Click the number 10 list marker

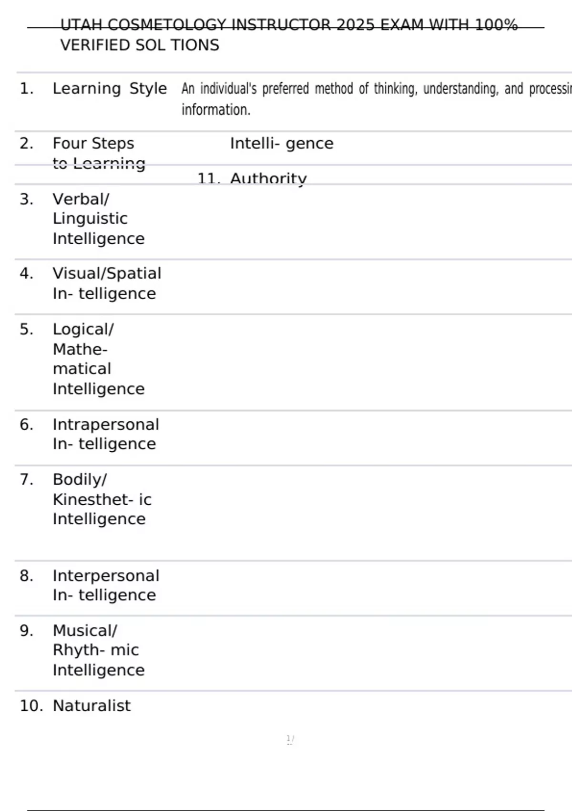click(31, 706)
